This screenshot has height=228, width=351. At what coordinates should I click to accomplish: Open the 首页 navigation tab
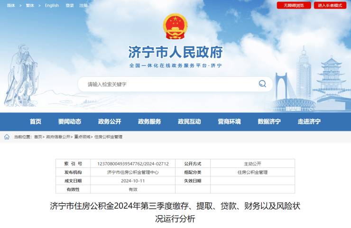click(x=36, y=121)
